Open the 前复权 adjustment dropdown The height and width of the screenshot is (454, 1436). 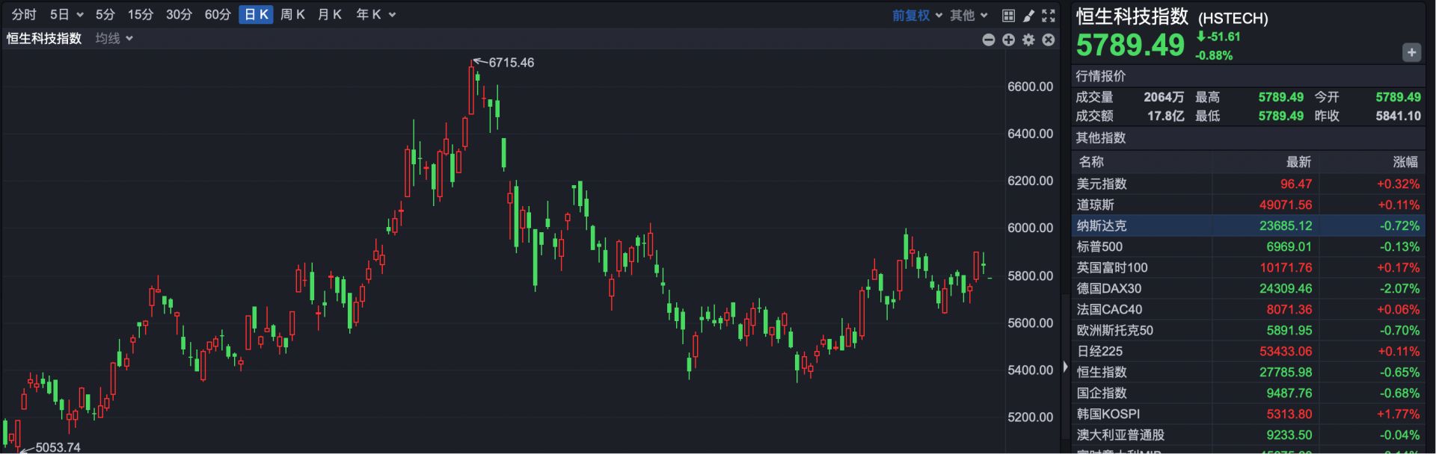click(x=917, y=15)
